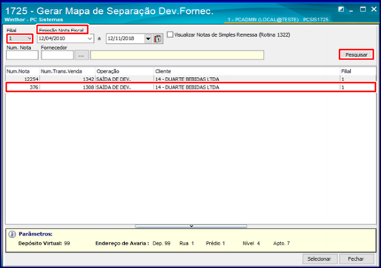
Task: Click DUARTE BEBIDAS LTDA in the 12254 row
Action: [192, 79]
